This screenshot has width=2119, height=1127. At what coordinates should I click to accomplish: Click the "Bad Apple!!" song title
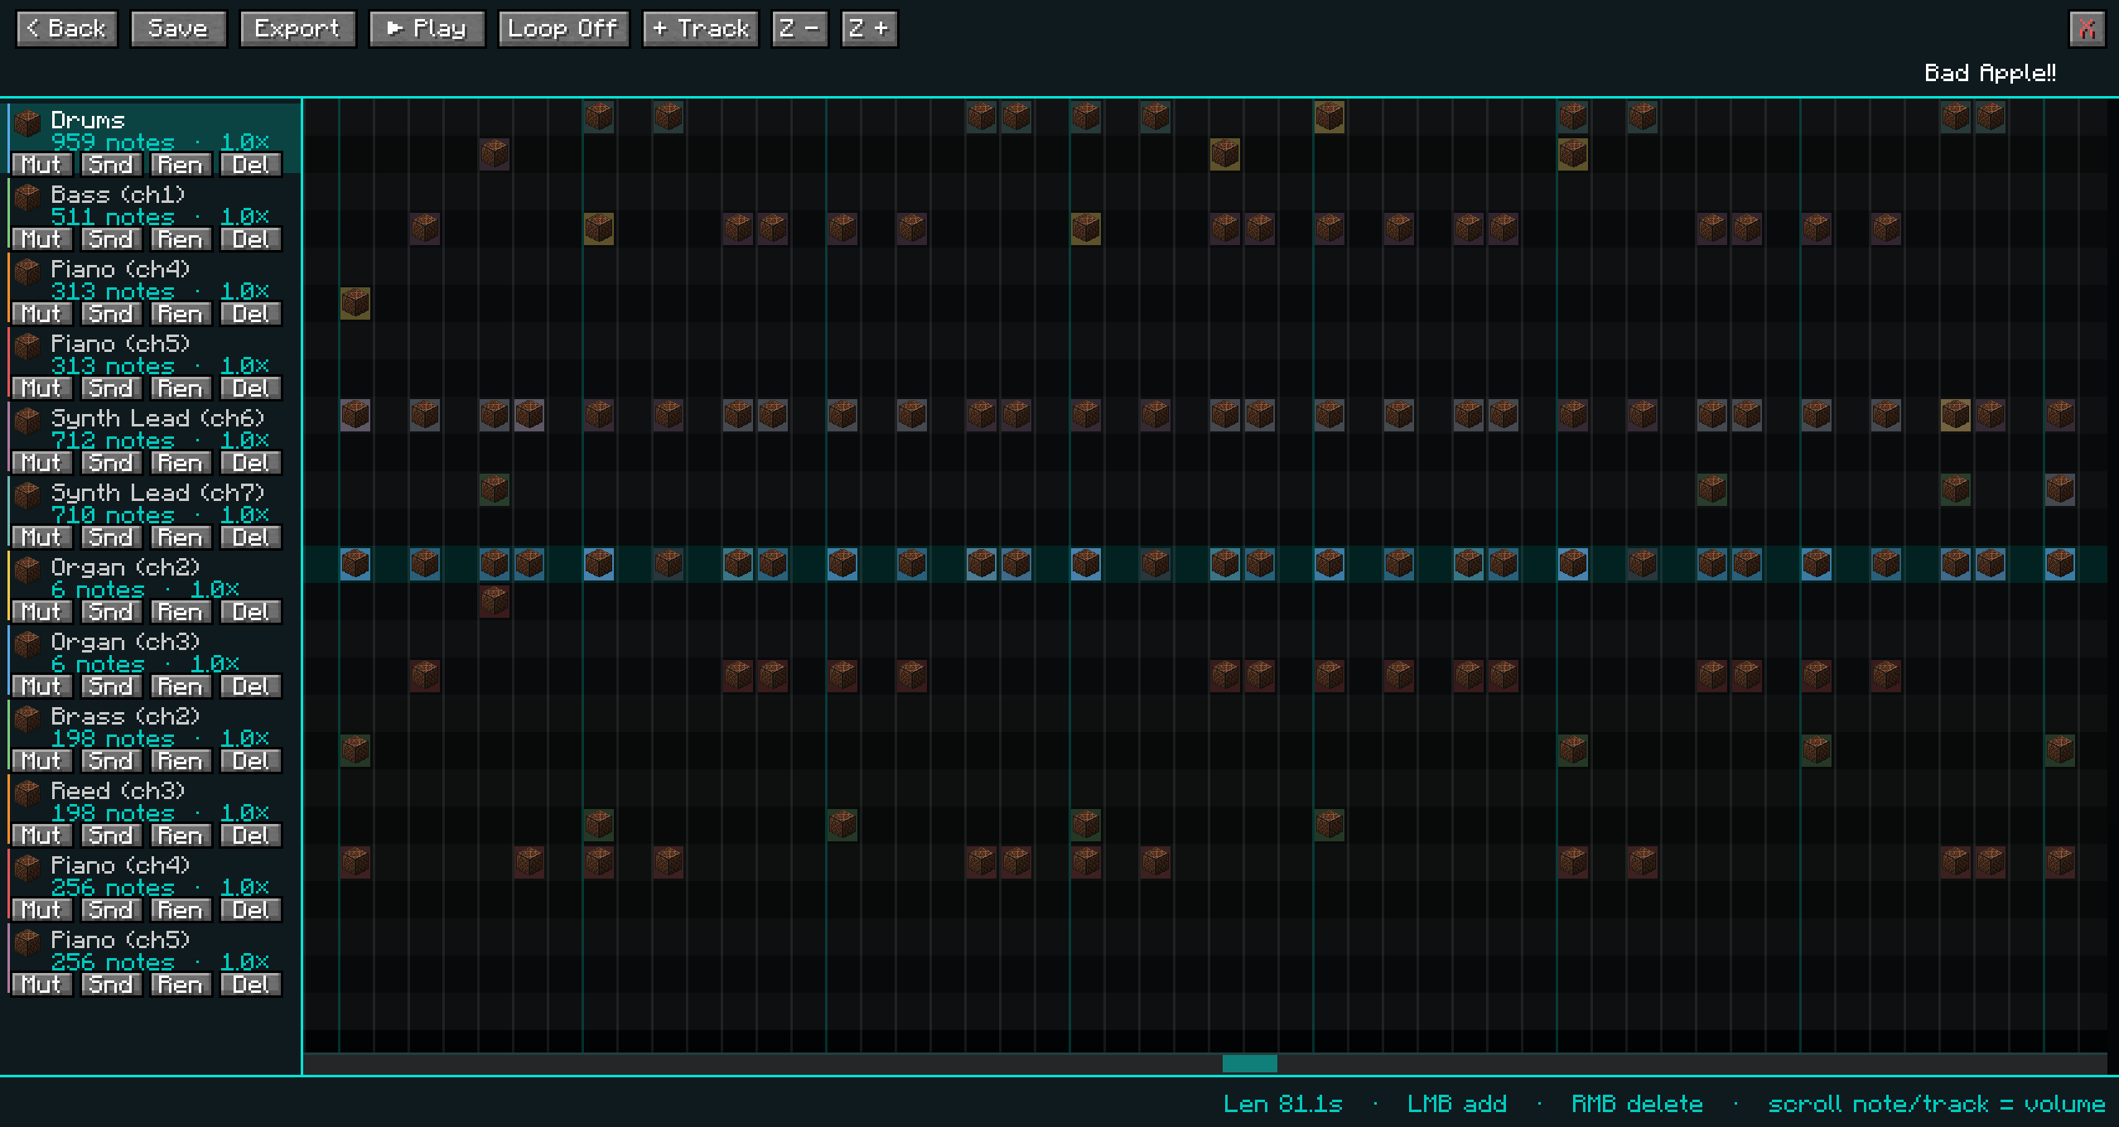(1990, 73)
